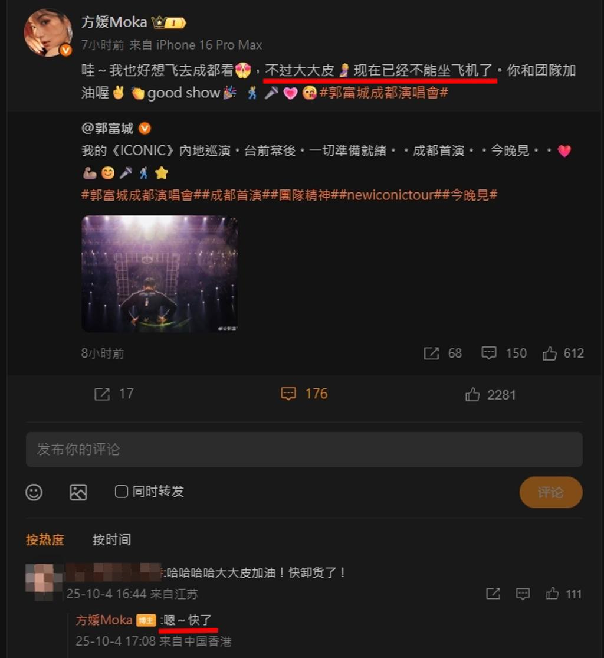Open the #郭富城成都演唱會# hashtag in Moka's post
604x658 pixels.
(384, 93)
